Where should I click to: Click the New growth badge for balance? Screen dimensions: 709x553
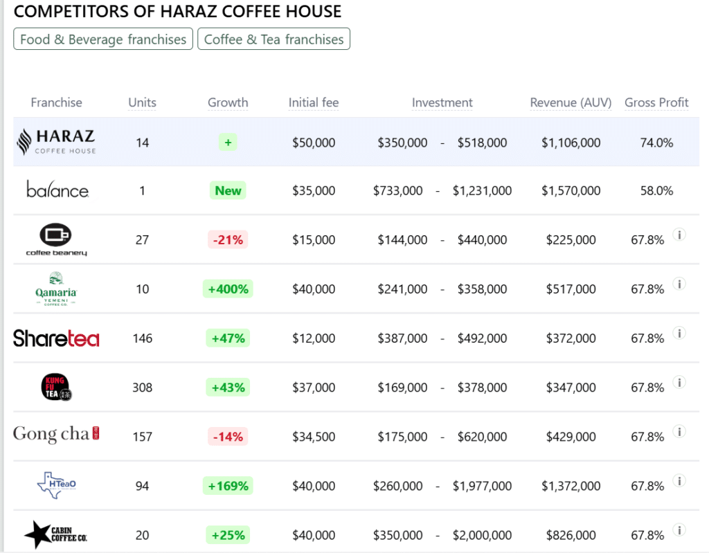pos(228,190)
